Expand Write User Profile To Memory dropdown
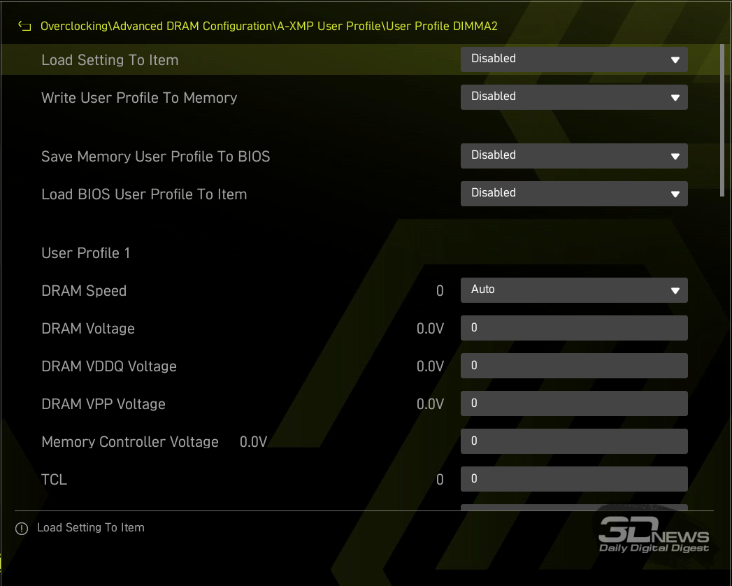732x586 pixels. [x=573, y=97]
